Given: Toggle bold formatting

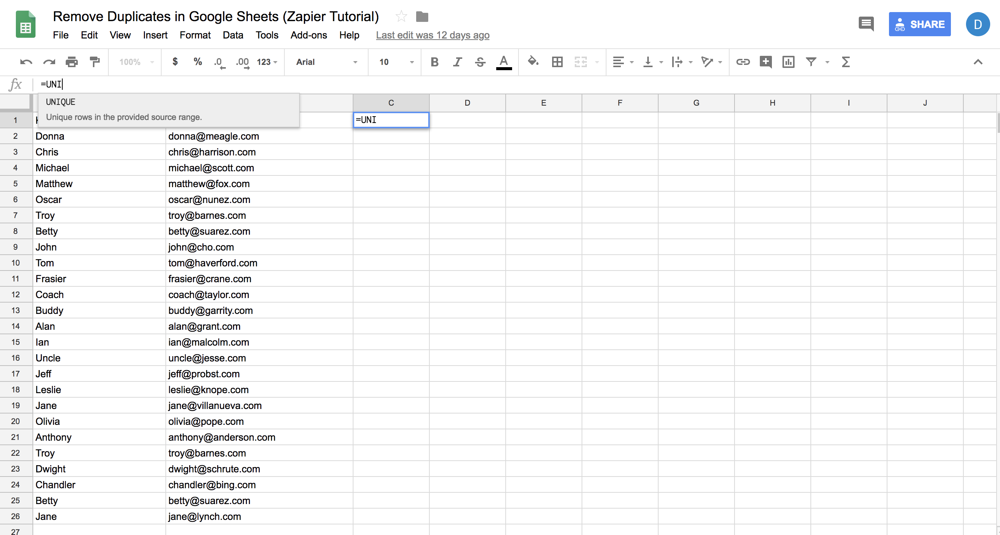Looking at the screenshot, I should click(434, 62).
